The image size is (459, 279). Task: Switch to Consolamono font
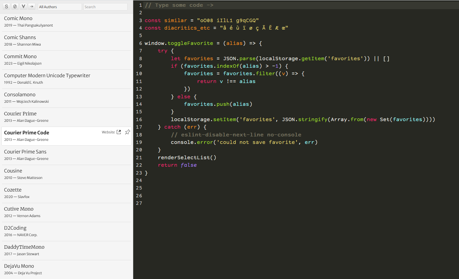pos(20,95)
